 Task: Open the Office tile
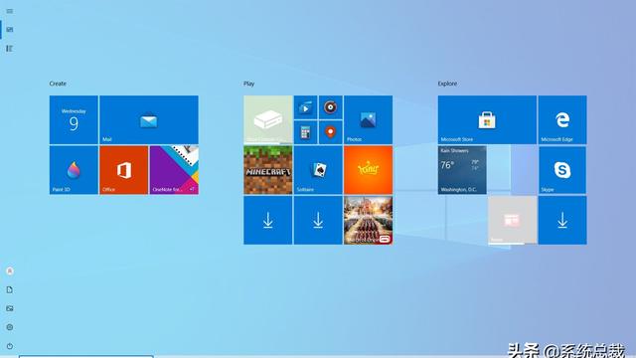[123, 170]
